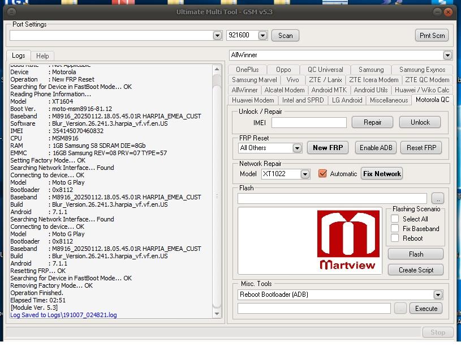Select the Motorola QC tab
Viewport: 461px width, 350px height.
433,100
